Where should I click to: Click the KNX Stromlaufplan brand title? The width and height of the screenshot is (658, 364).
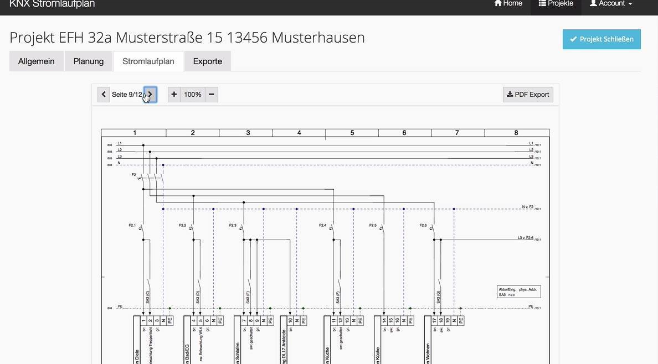click(x=52, y=4)
